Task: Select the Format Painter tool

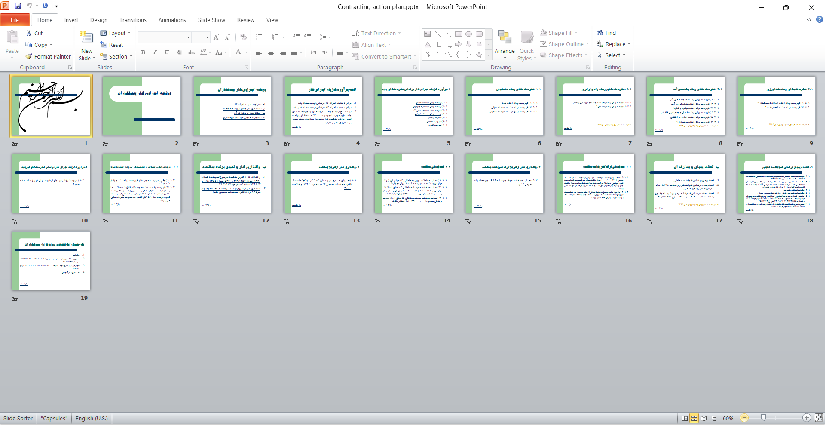Action: 48,56
